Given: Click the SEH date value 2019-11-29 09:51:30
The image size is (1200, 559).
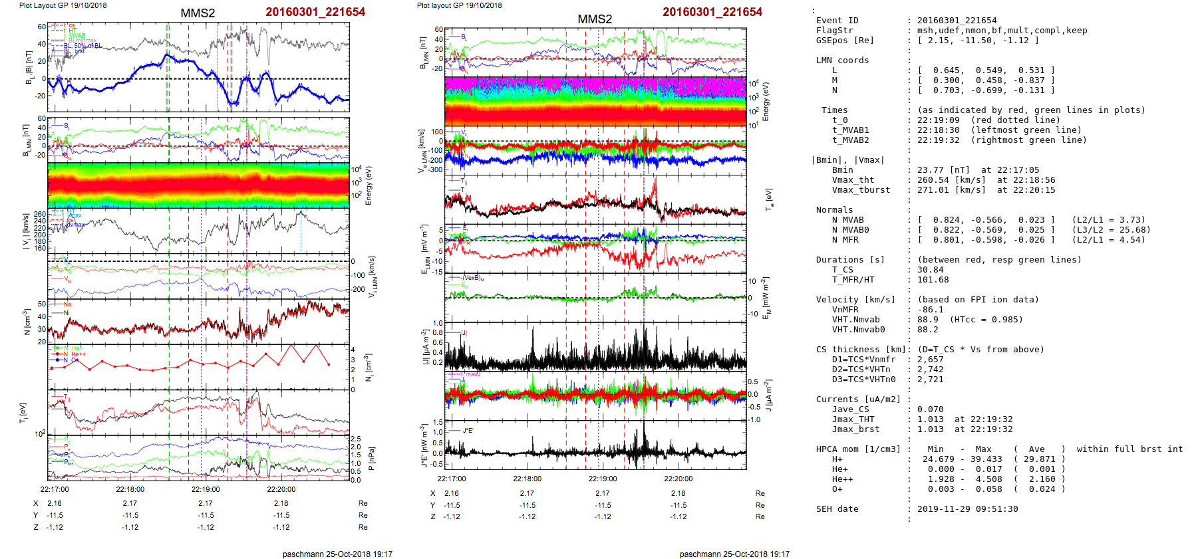Looking at the screenshot, I should [x=967, y=509].
